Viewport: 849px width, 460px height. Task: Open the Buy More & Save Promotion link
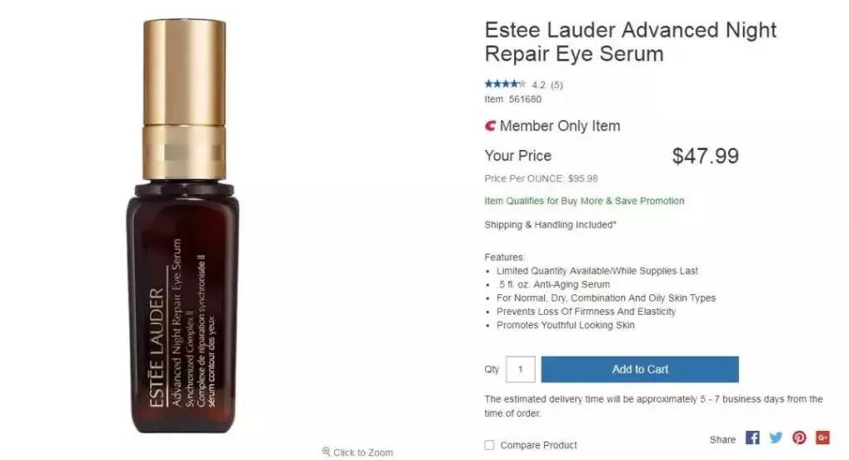pos(585,201)
